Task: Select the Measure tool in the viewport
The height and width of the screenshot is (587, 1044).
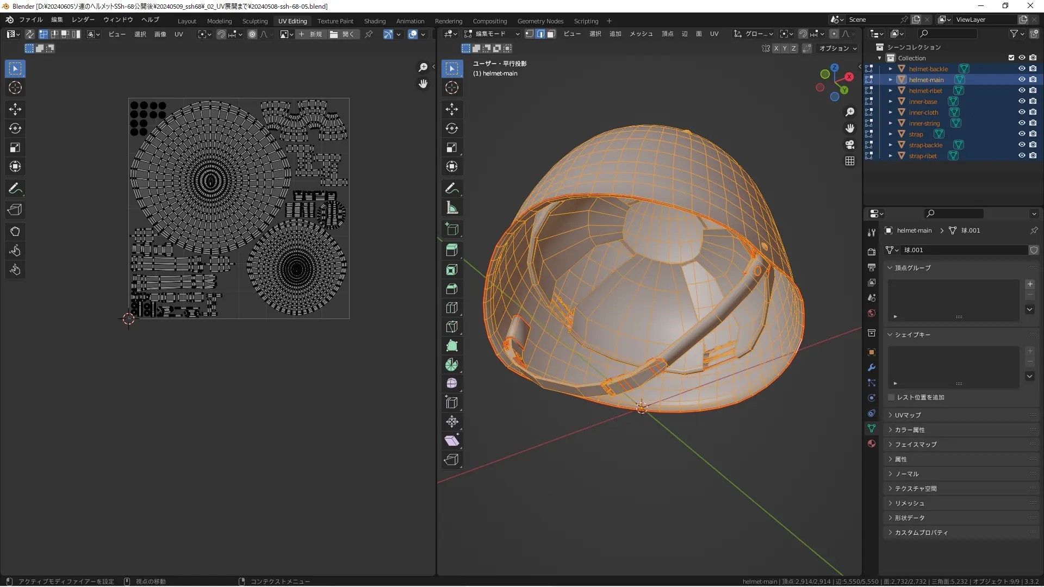Action: pyautogui.click(x=452, y=208)
